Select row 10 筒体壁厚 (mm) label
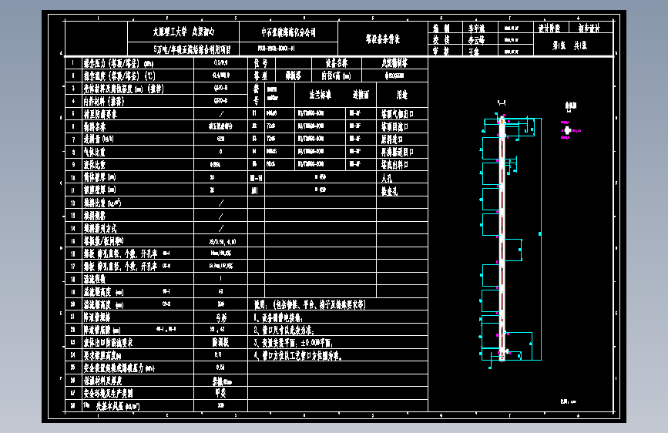 [99, 177]
